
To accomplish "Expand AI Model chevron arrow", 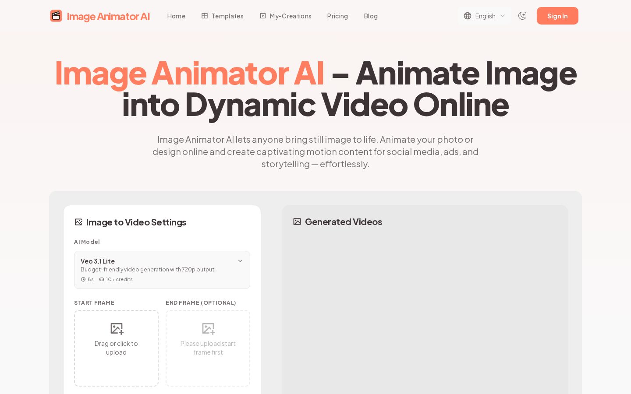I will tap(240, 261).
